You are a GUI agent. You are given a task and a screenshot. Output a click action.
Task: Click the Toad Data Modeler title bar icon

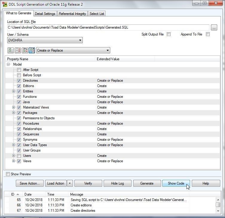point(5,4)
